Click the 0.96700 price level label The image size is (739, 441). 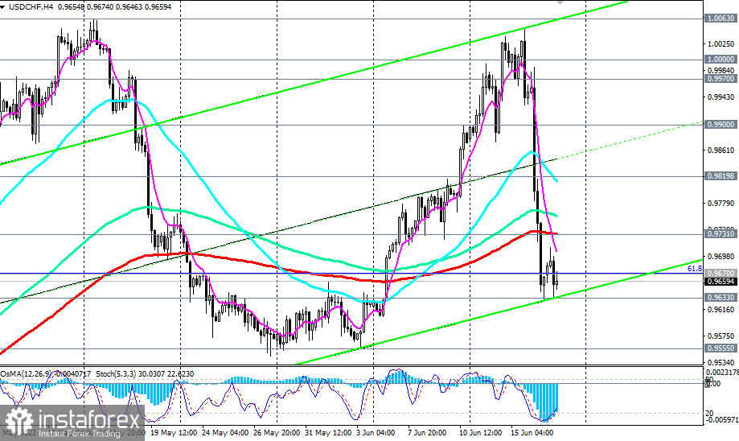pyautogui.click(x=721, y=273)
